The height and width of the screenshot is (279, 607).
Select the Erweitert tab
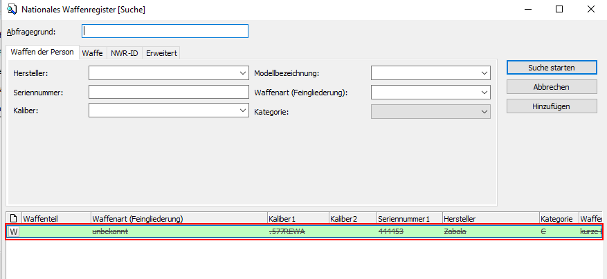[x=161, y=53]
